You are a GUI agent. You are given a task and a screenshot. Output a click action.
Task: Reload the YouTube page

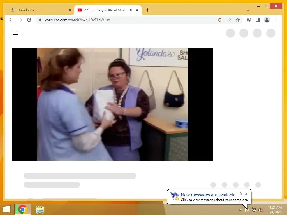click(29, 20)
